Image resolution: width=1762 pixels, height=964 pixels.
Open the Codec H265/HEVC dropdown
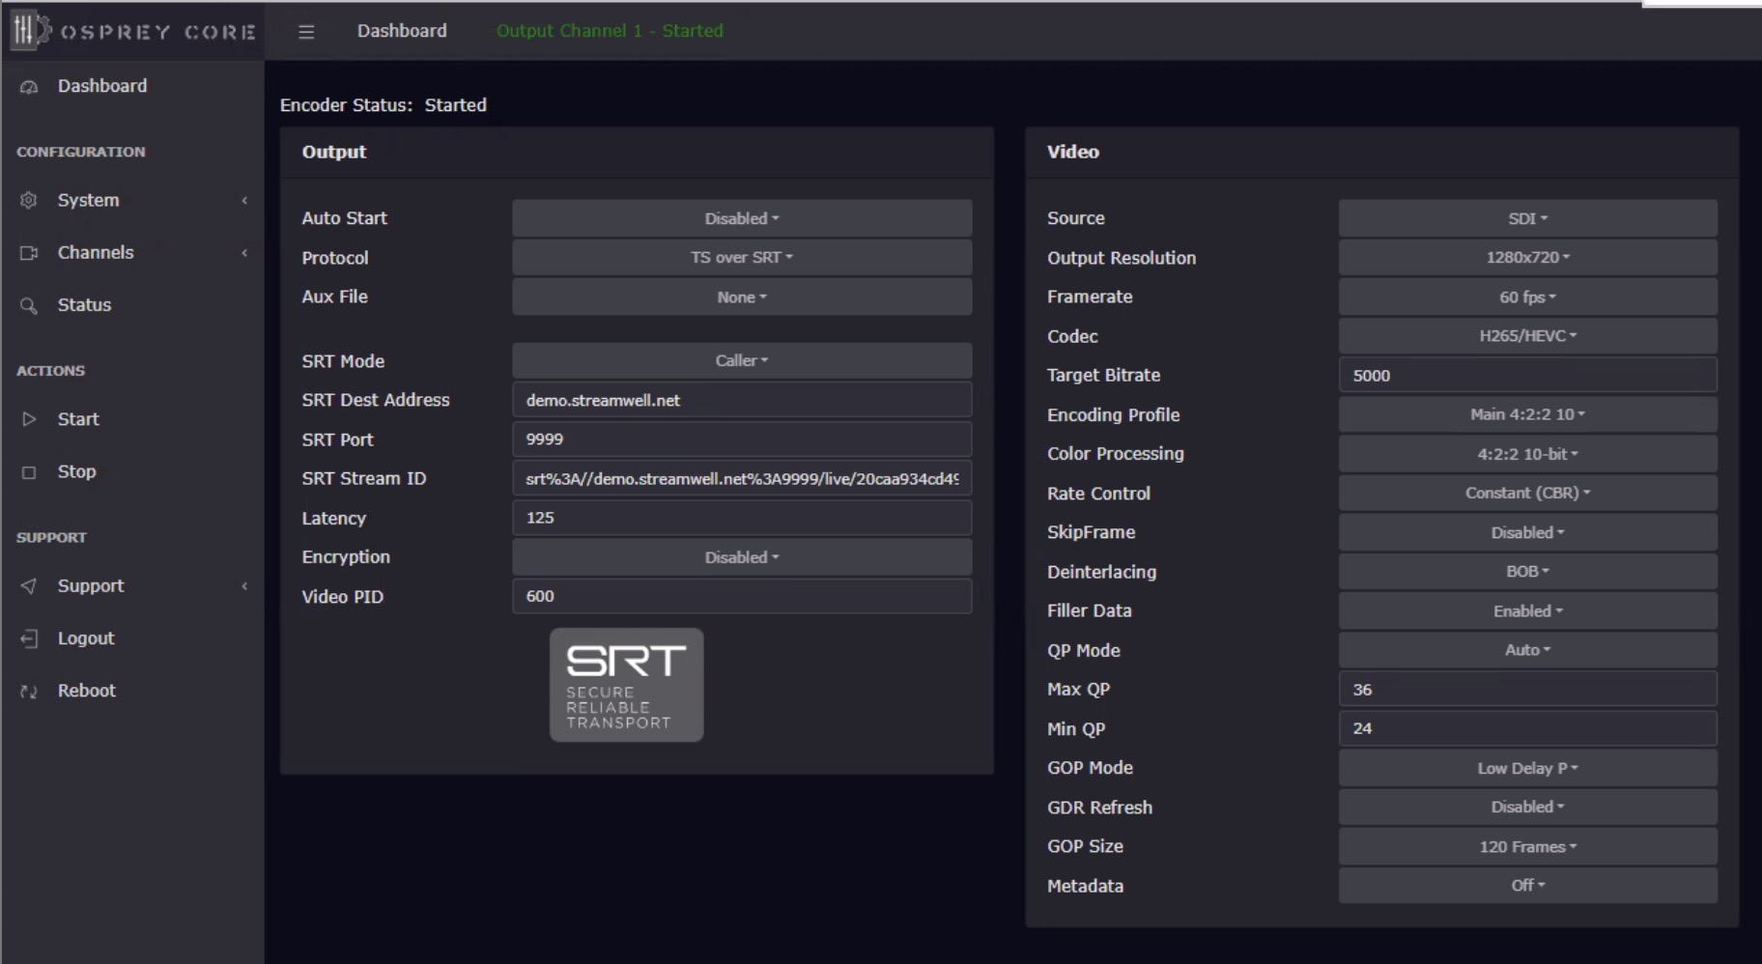tap(1527, 336)
